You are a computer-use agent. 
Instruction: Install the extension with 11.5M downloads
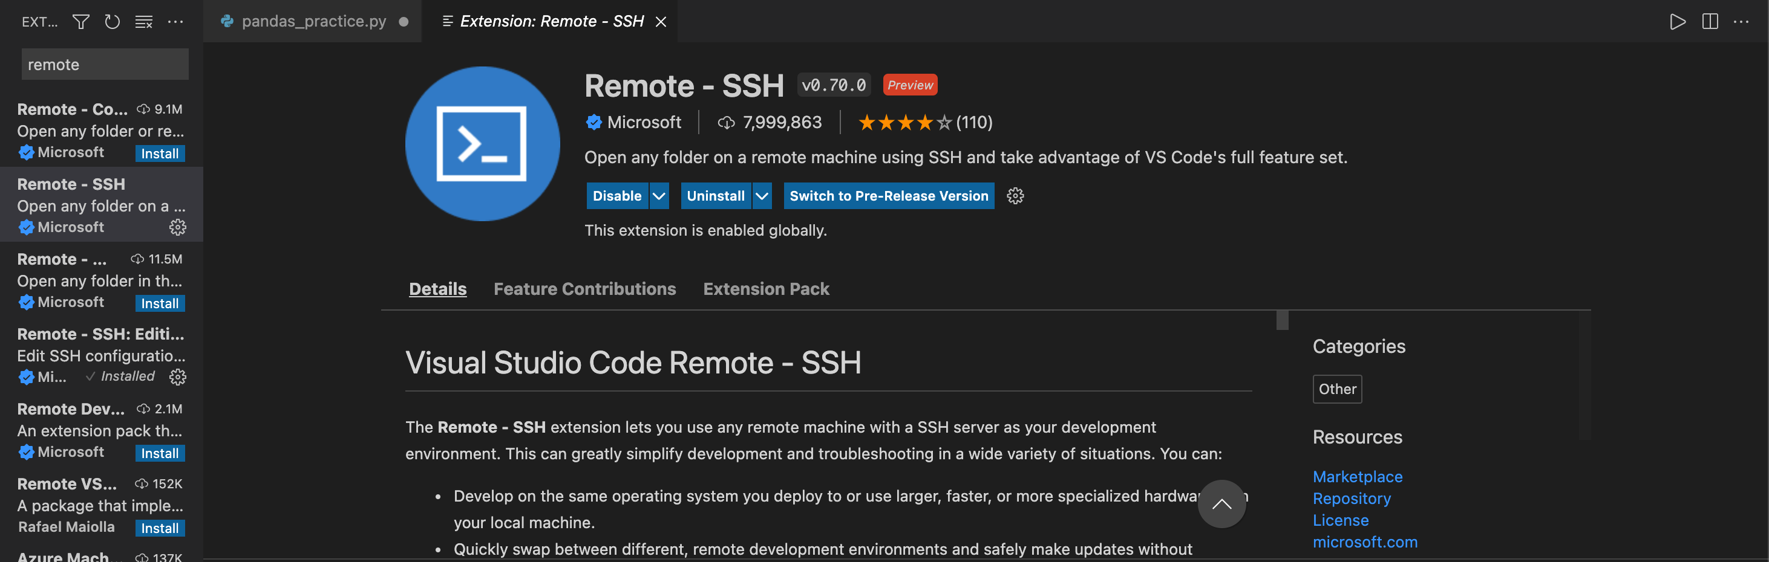pyautogui.click(x=160, y=303)
